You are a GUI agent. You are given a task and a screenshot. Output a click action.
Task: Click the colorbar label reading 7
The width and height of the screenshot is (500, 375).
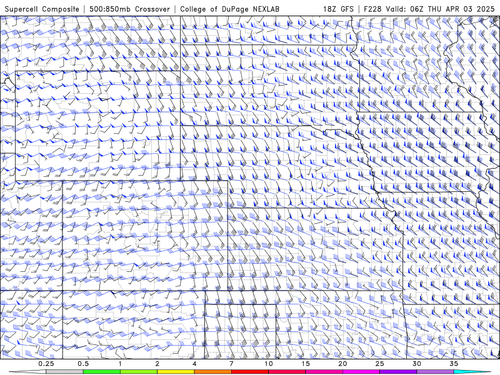click(231, 364)
